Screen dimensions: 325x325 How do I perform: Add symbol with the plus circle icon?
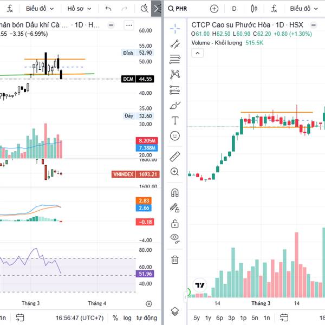pos(214,9)
